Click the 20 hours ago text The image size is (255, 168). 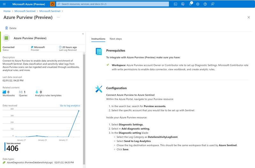[x=70, y=47]
